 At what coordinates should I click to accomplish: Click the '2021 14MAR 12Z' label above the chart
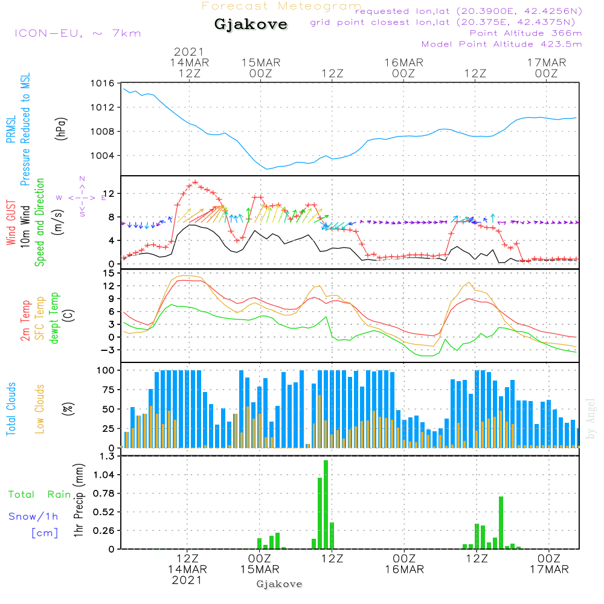pos(189,62)
